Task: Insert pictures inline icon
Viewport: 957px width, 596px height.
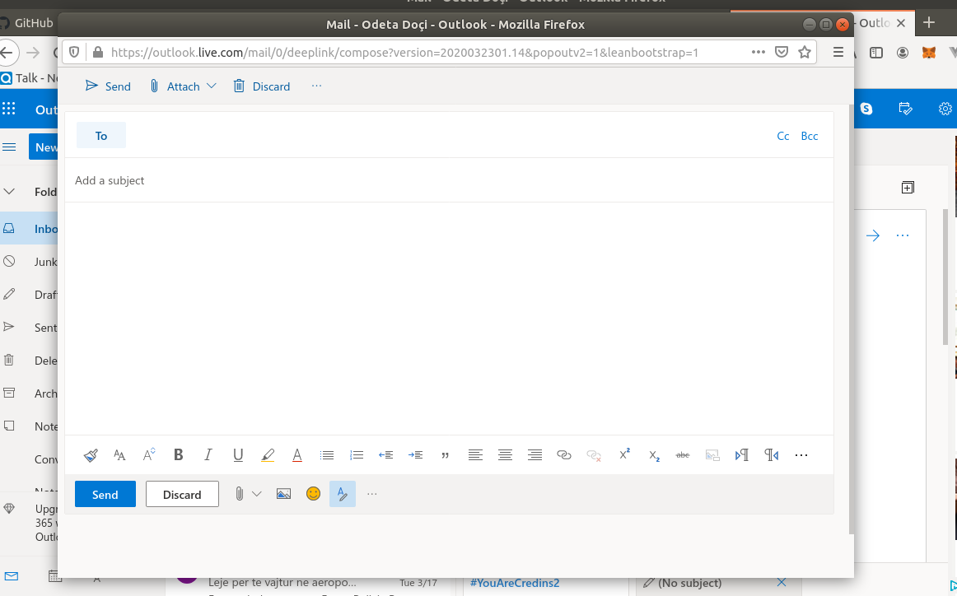Action: (x=283, y=494)
